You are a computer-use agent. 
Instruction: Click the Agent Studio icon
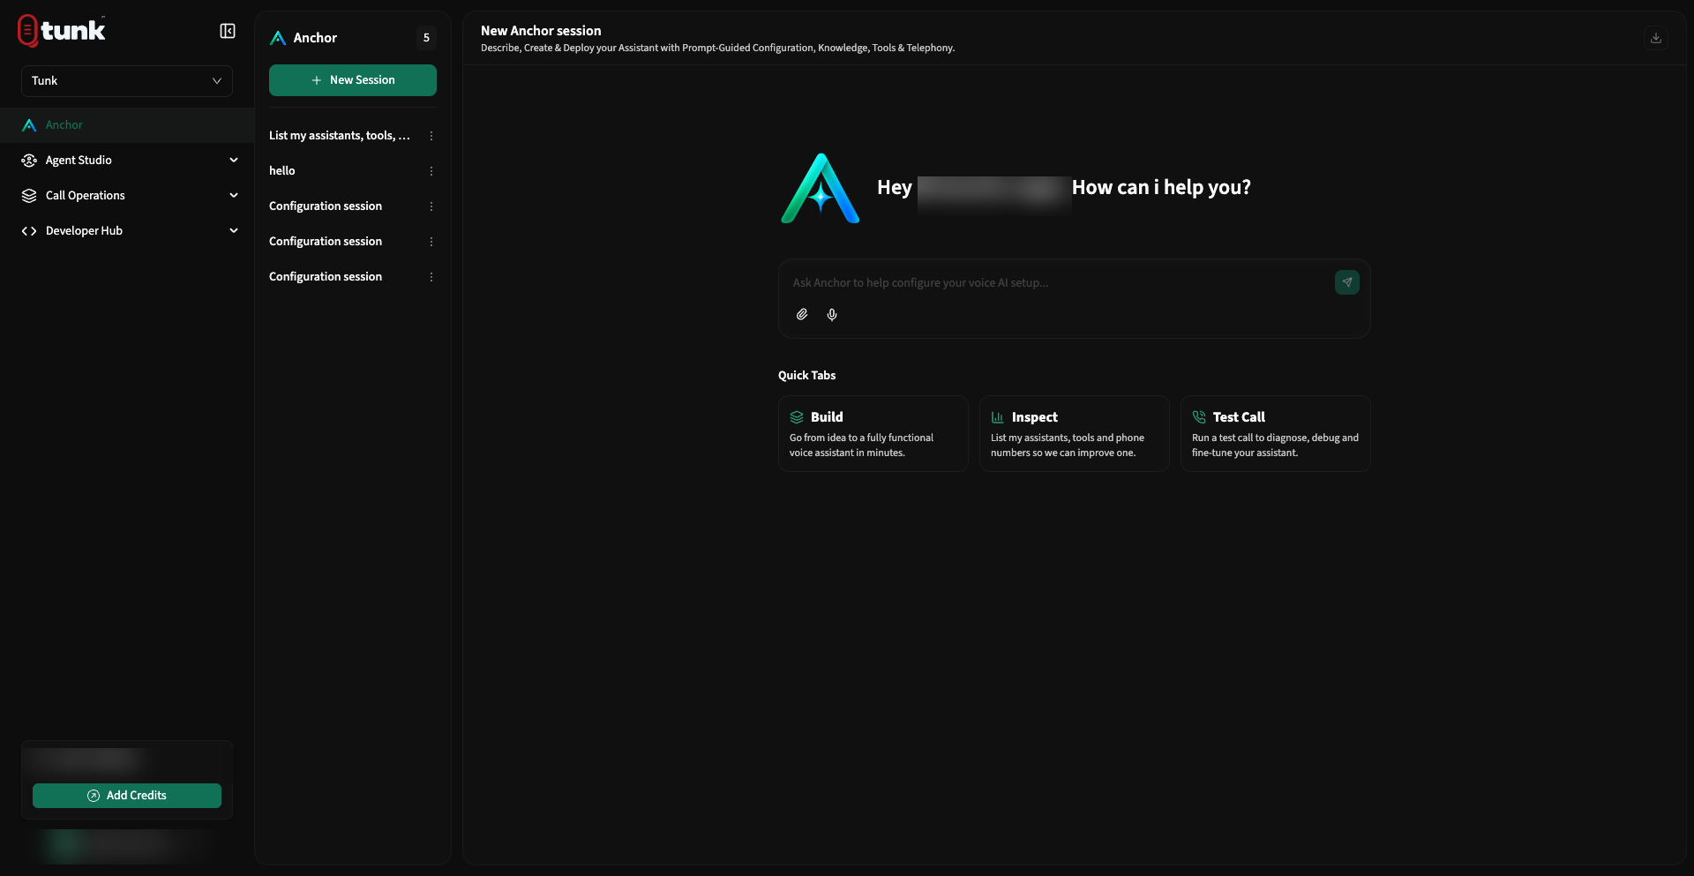point(29,161)
